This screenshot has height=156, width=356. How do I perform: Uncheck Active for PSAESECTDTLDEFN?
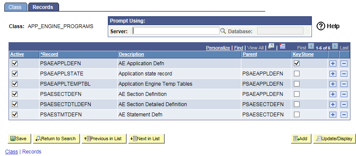coord(15,104)
